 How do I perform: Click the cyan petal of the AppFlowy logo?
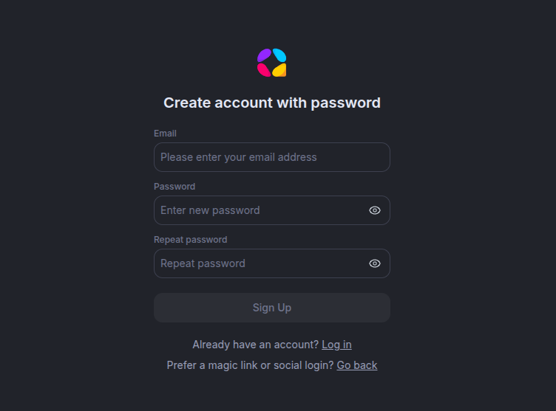(x=279, y=55)
